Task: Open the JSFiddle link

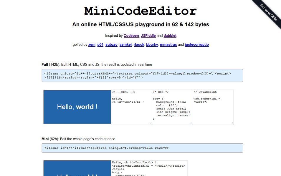Action: coord(148,36)
